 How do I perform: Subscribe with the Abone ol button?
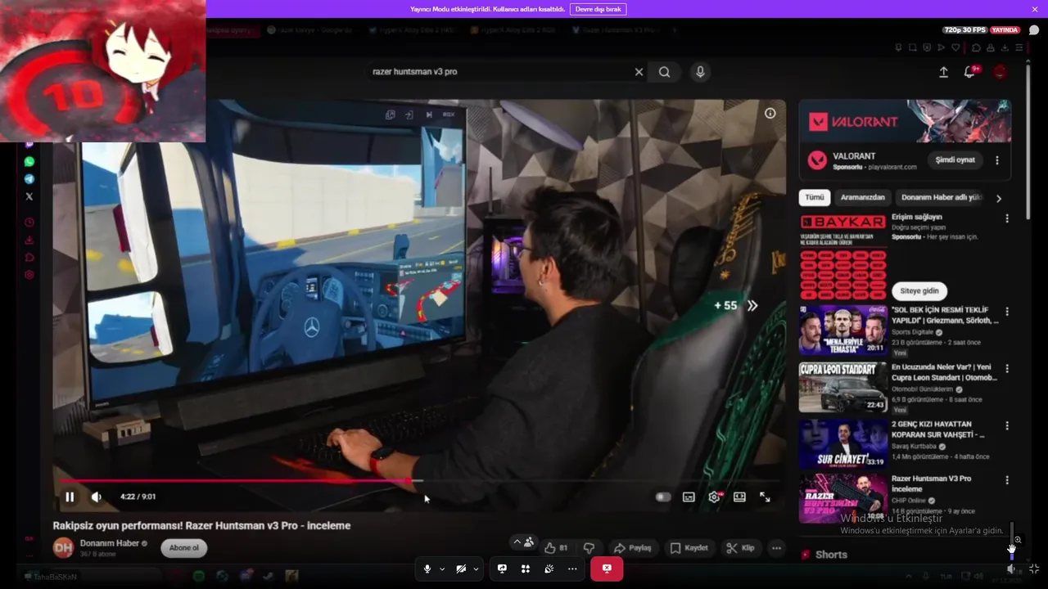click(184, 548)
